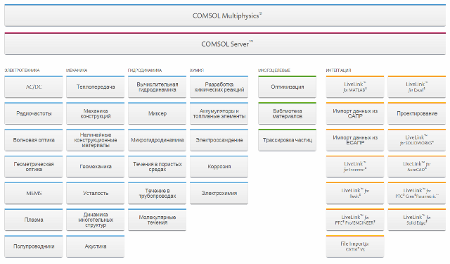Open LiveLink for MATLAB product
This screenshot has width=450, height=264.
355,87
